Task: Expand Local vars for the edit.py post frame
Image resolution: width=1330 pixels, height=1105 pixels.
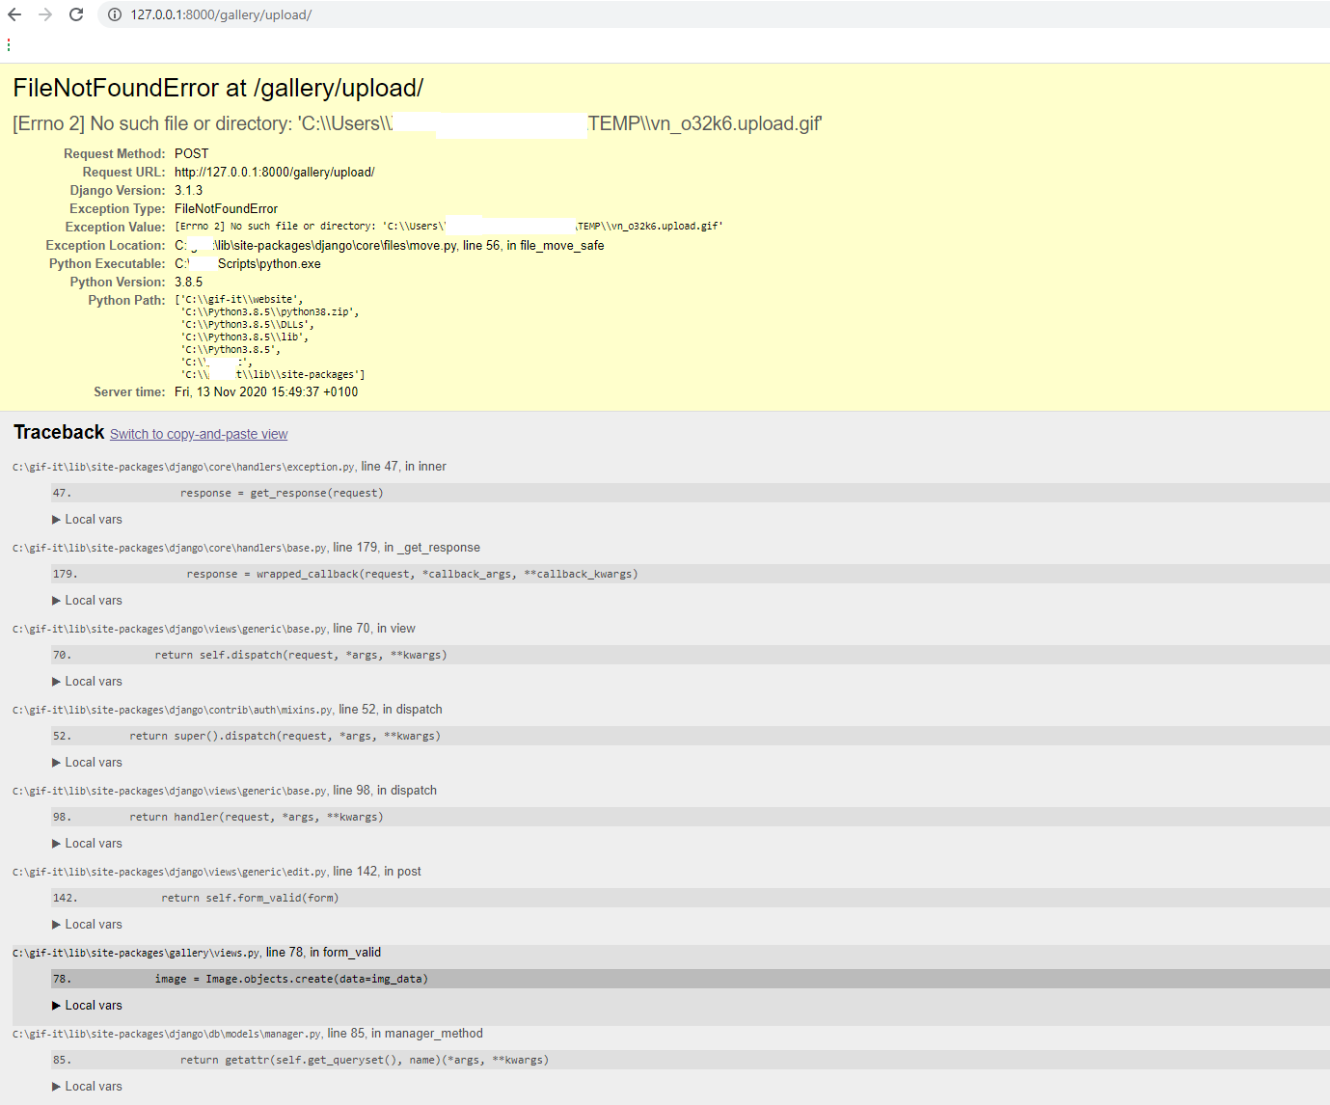Action: click(x=87, y=924)
